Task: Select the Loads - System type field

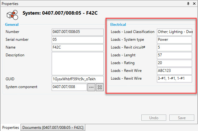Action: pyautogui.click(x=174, y=40)
